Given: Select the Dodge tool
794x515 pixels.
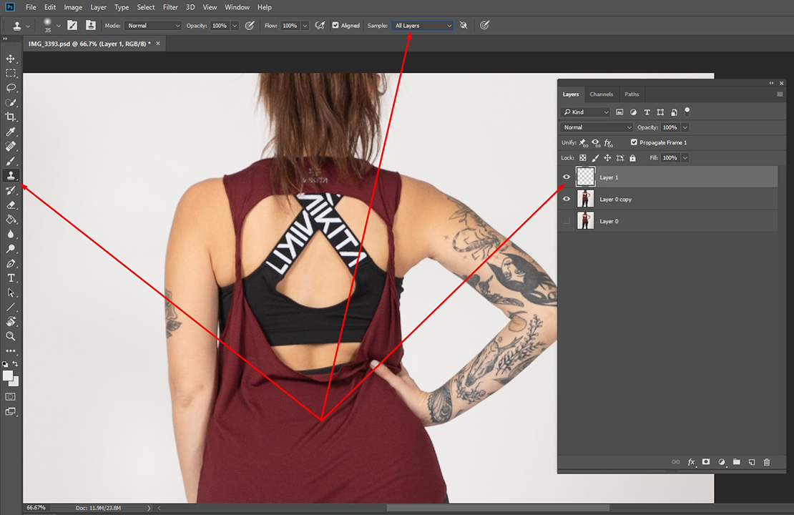Looking at the screenshot, I should pyautogui.click(x=11, y=249).
